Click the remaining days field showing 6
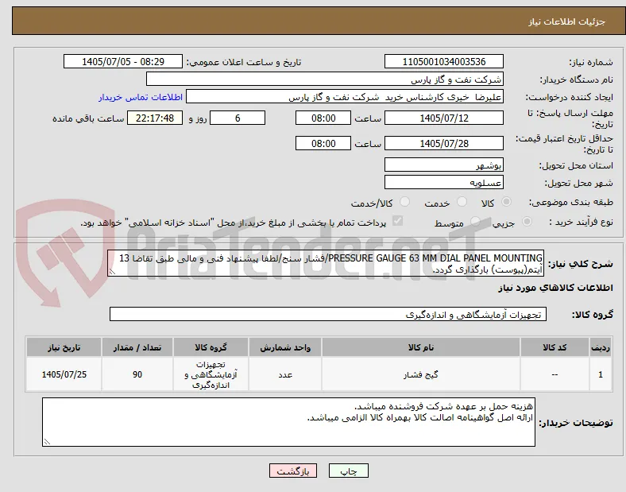The image size is (626, 492). 238,118
